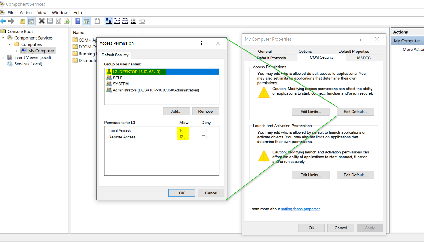
Task: Switch to Status view icon
Action: pyautogui.click(x=142, y=21)
